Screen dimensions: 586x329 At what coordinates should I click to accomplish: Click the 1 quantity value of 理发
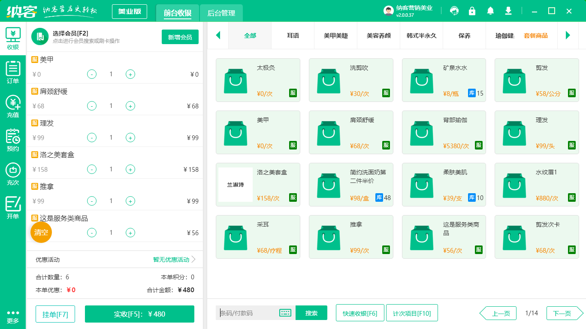(x=111, y=138)
